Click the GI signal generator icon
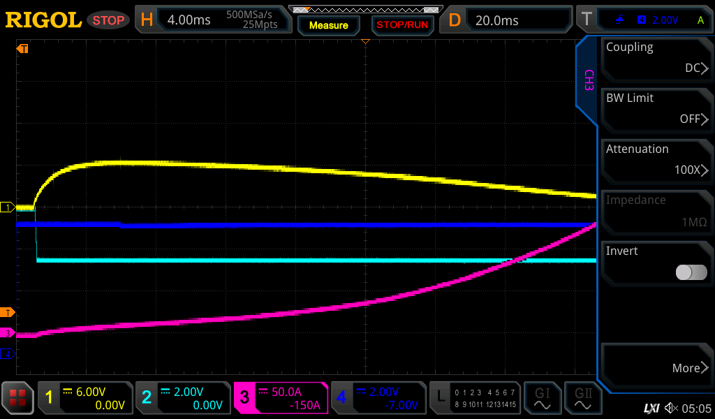715x419 pixels. (x=543, y=398)
